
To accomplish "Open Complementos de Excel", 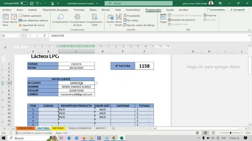I will click(77, 20).
